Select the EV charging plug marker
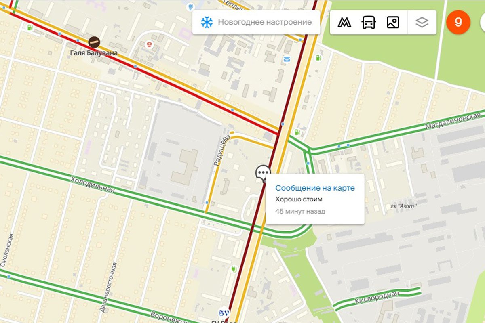 point(234,268)
